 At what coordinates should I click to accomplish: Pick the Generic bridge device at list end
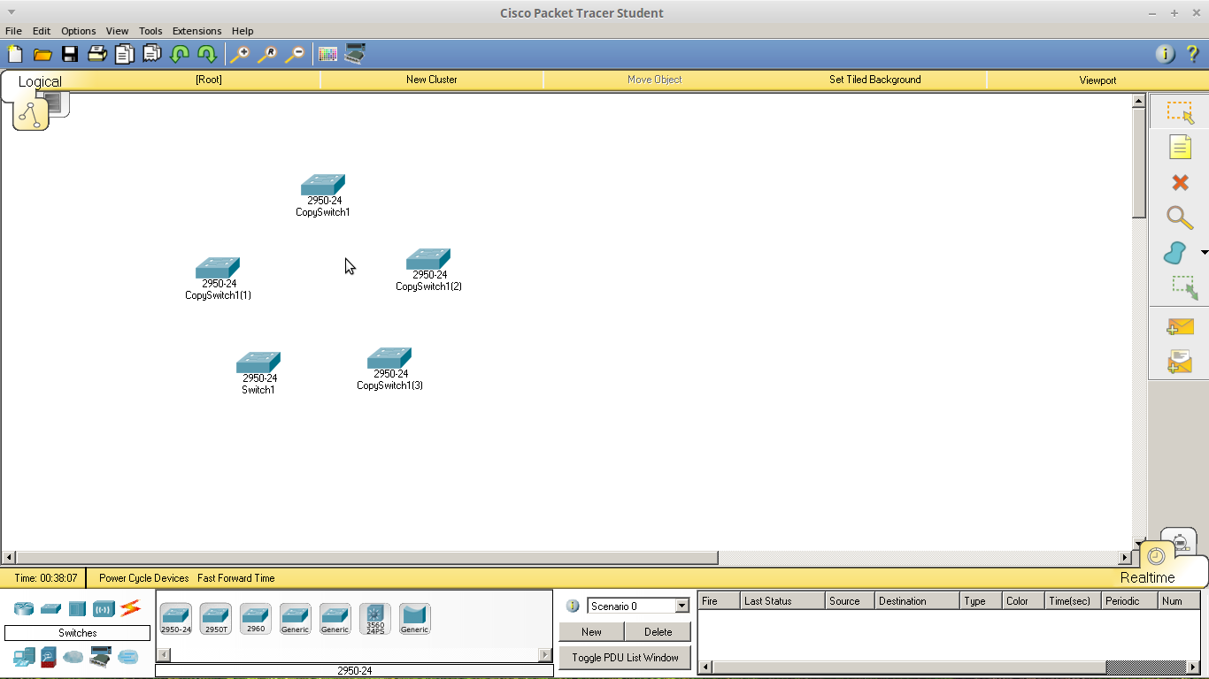414,619
